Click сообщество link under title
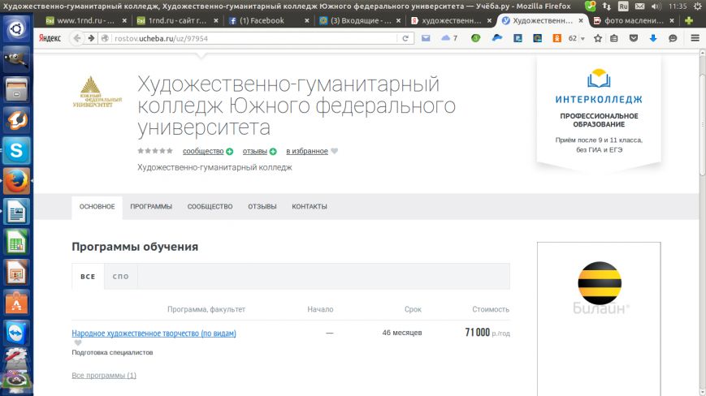This screenshot has height=396, width=706. 203,151
